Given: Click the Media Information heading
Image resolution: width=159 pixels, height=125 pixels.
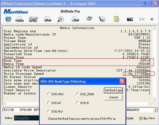Looking at the screenshot, I should point(77,28).
